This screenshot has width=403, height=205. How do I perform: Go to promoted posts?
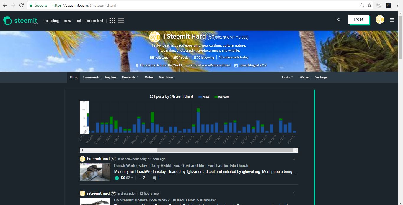click(x=94, y=21)
